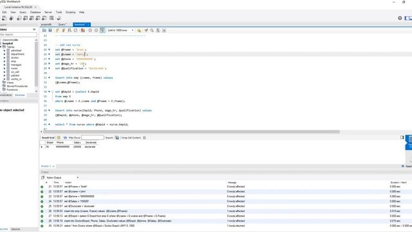
Task: Open the Scripting menu
Action: (x=70, y=12)
